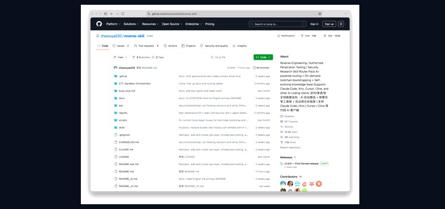The image size is (445, 209).
Task: Expand the Solutions menu
Action: 131,24
